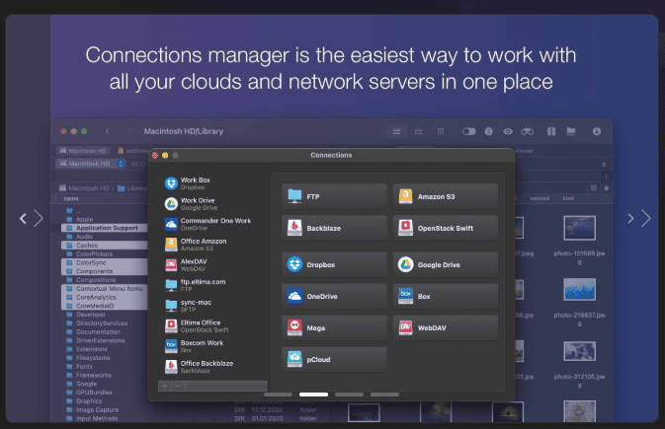This screenshot has width=665, height=429.
Task: Click the favorites star icon in right panel
Action: [x=607, y=188]
